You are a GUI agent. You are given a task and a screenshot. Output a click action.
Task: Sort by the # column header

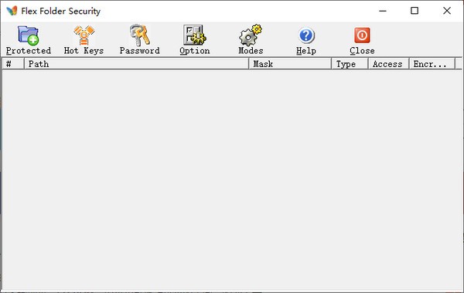[x=13, y=64]
